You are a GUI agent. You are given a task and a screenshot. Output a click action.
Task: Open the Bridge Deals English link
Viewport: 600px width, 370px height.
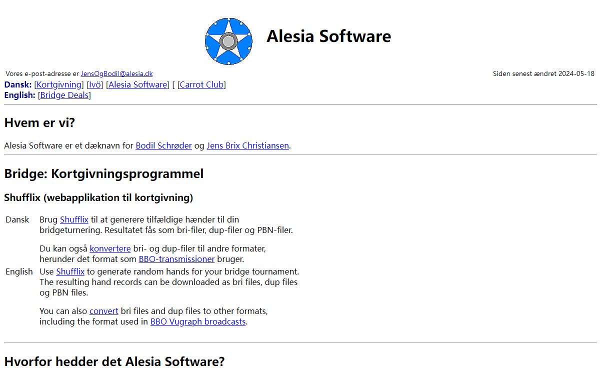coord(64,95)
